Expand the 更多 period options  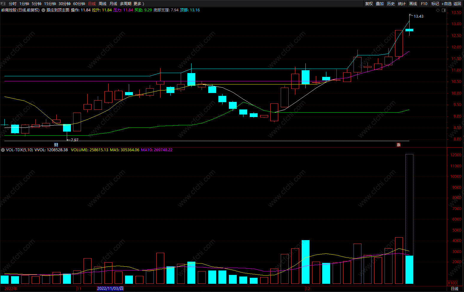pyautogui.click(x=139, y=4)
